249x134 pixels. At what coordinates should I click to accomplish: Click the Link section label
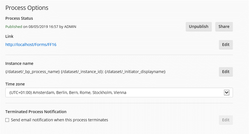click(x=9, y=36)
